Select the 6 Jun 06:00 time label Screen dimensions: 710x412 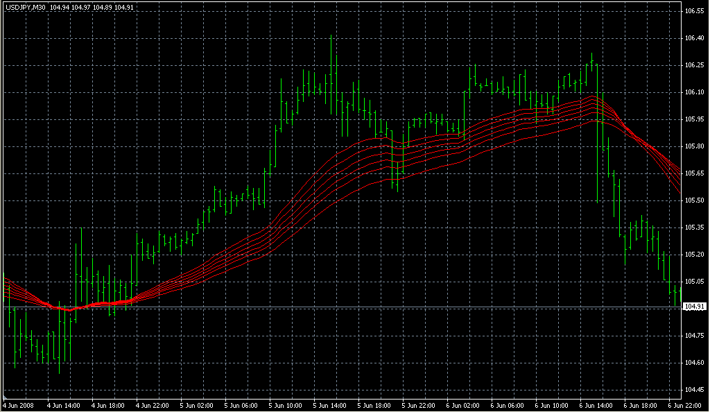click(x=508, y=405)
